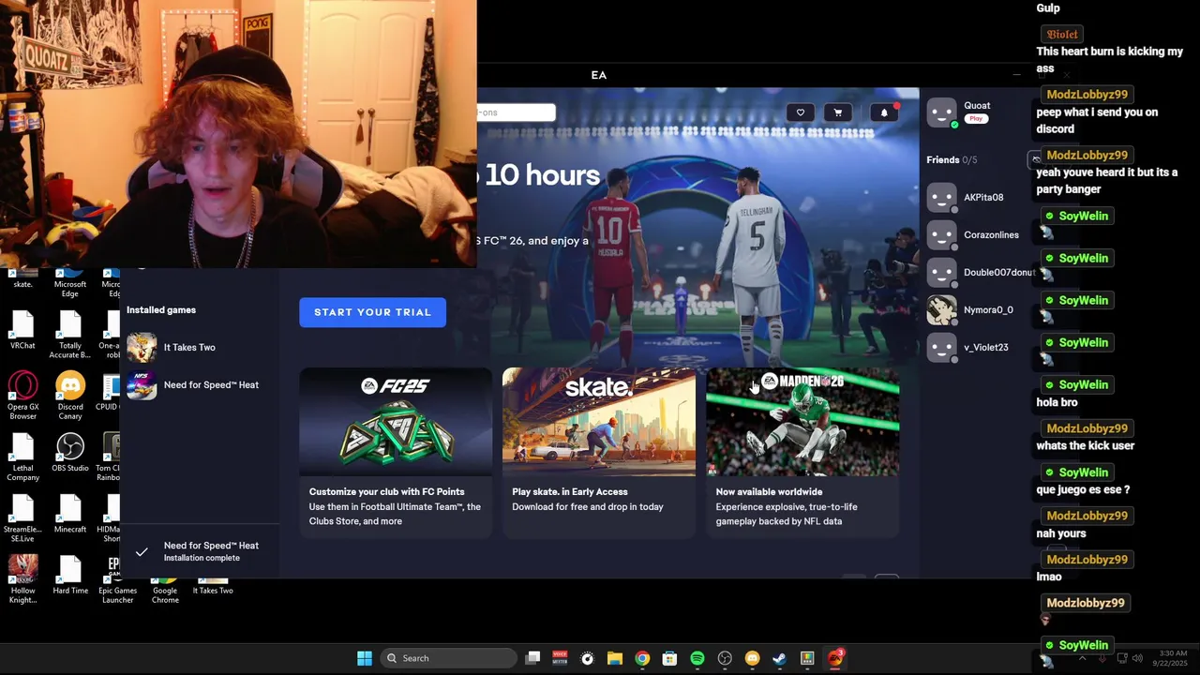Viewport: 1200px width, 675px height.
Task: Open network settings in system tray
Action: (1122, 658)
